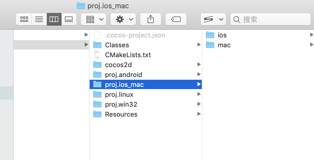The image size is (314, 160).
Task: Select the Classes folder
Action: 117,45
